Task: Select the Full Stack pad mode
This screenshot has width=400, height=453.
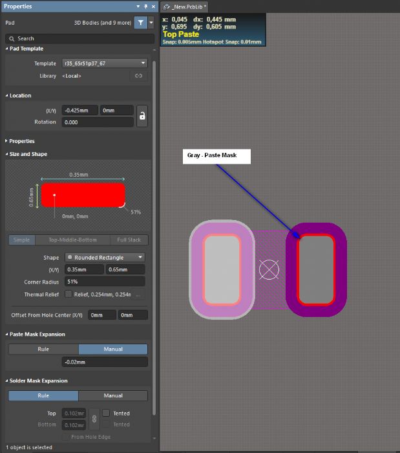Action: (x=129, y=240)
